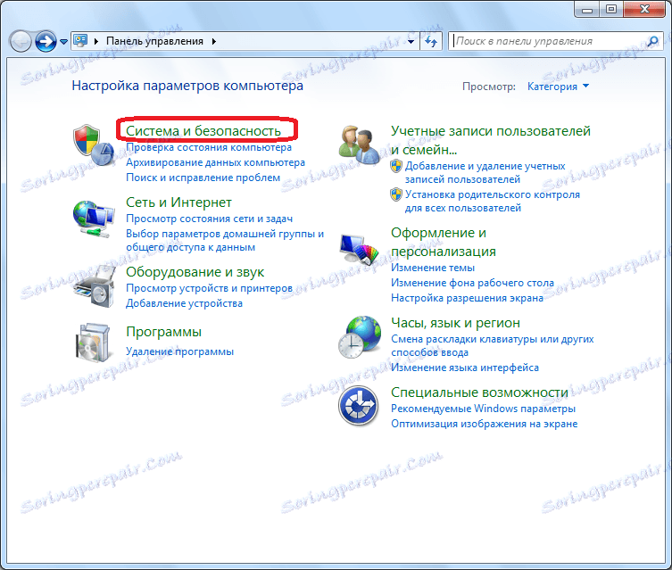Open the System and Security shield icon

[94, 145]
